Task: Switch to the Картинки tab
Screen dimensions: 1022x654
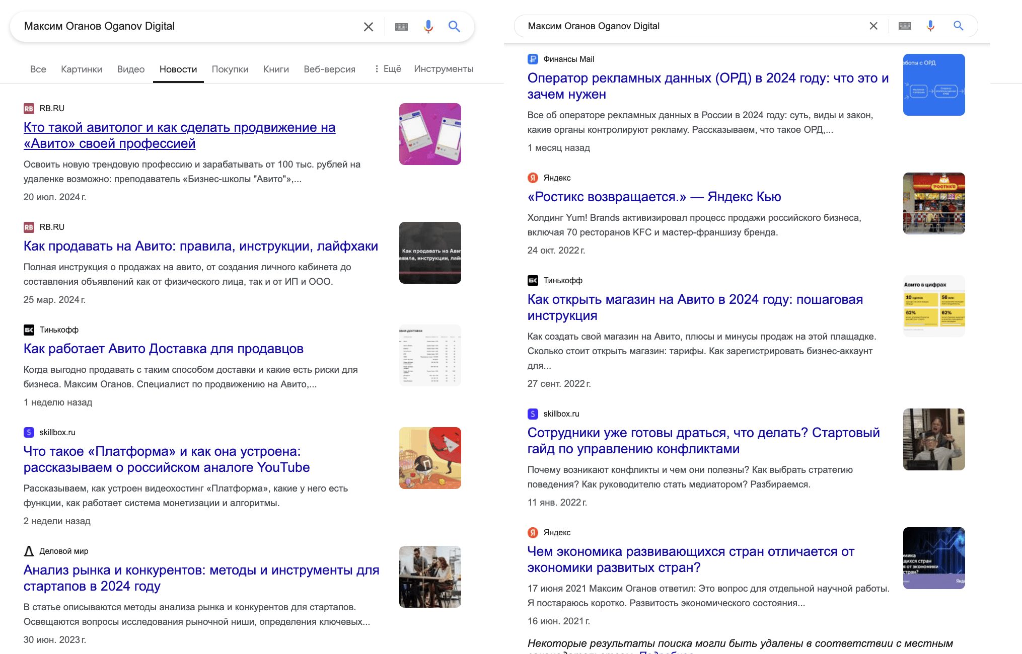Action: tap(82, 69)
